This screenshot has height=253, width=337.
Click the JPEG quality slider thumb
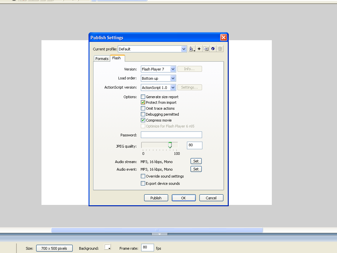[x=170, y=145]
